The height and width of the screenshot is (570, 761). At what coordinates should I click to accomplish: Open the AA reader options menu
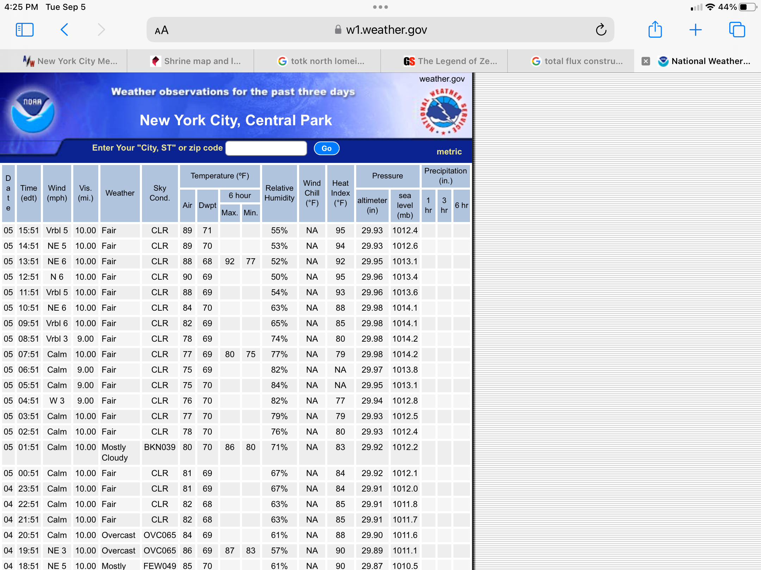[162, 31]
